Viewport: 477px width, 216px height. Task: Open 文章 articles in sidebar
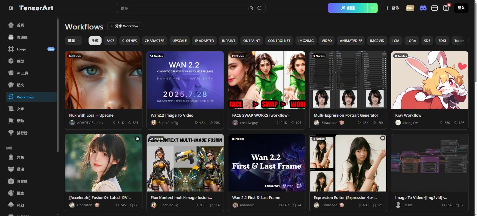[x=31, y=109]
